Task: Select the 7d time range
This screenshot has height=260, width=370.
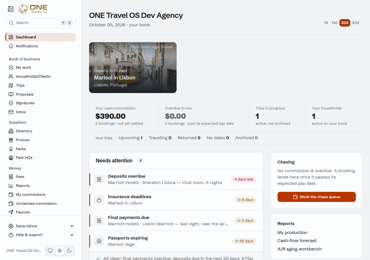Action: tap(326, 23)
